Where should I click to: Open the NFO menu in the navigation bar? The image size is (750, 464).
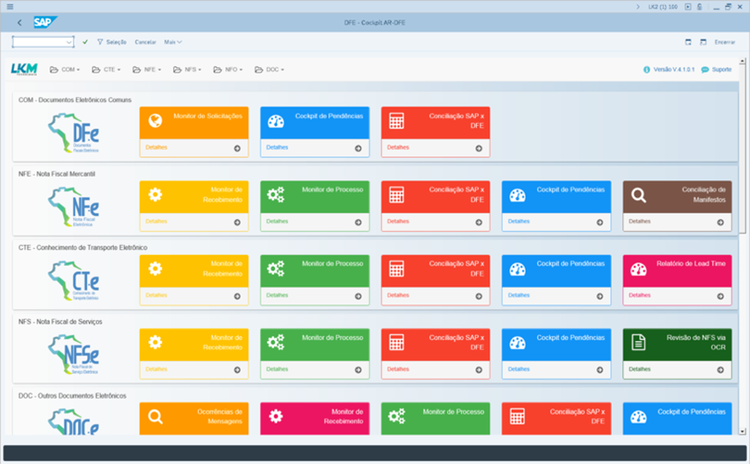pyautogui.click(x=228, y=70)
